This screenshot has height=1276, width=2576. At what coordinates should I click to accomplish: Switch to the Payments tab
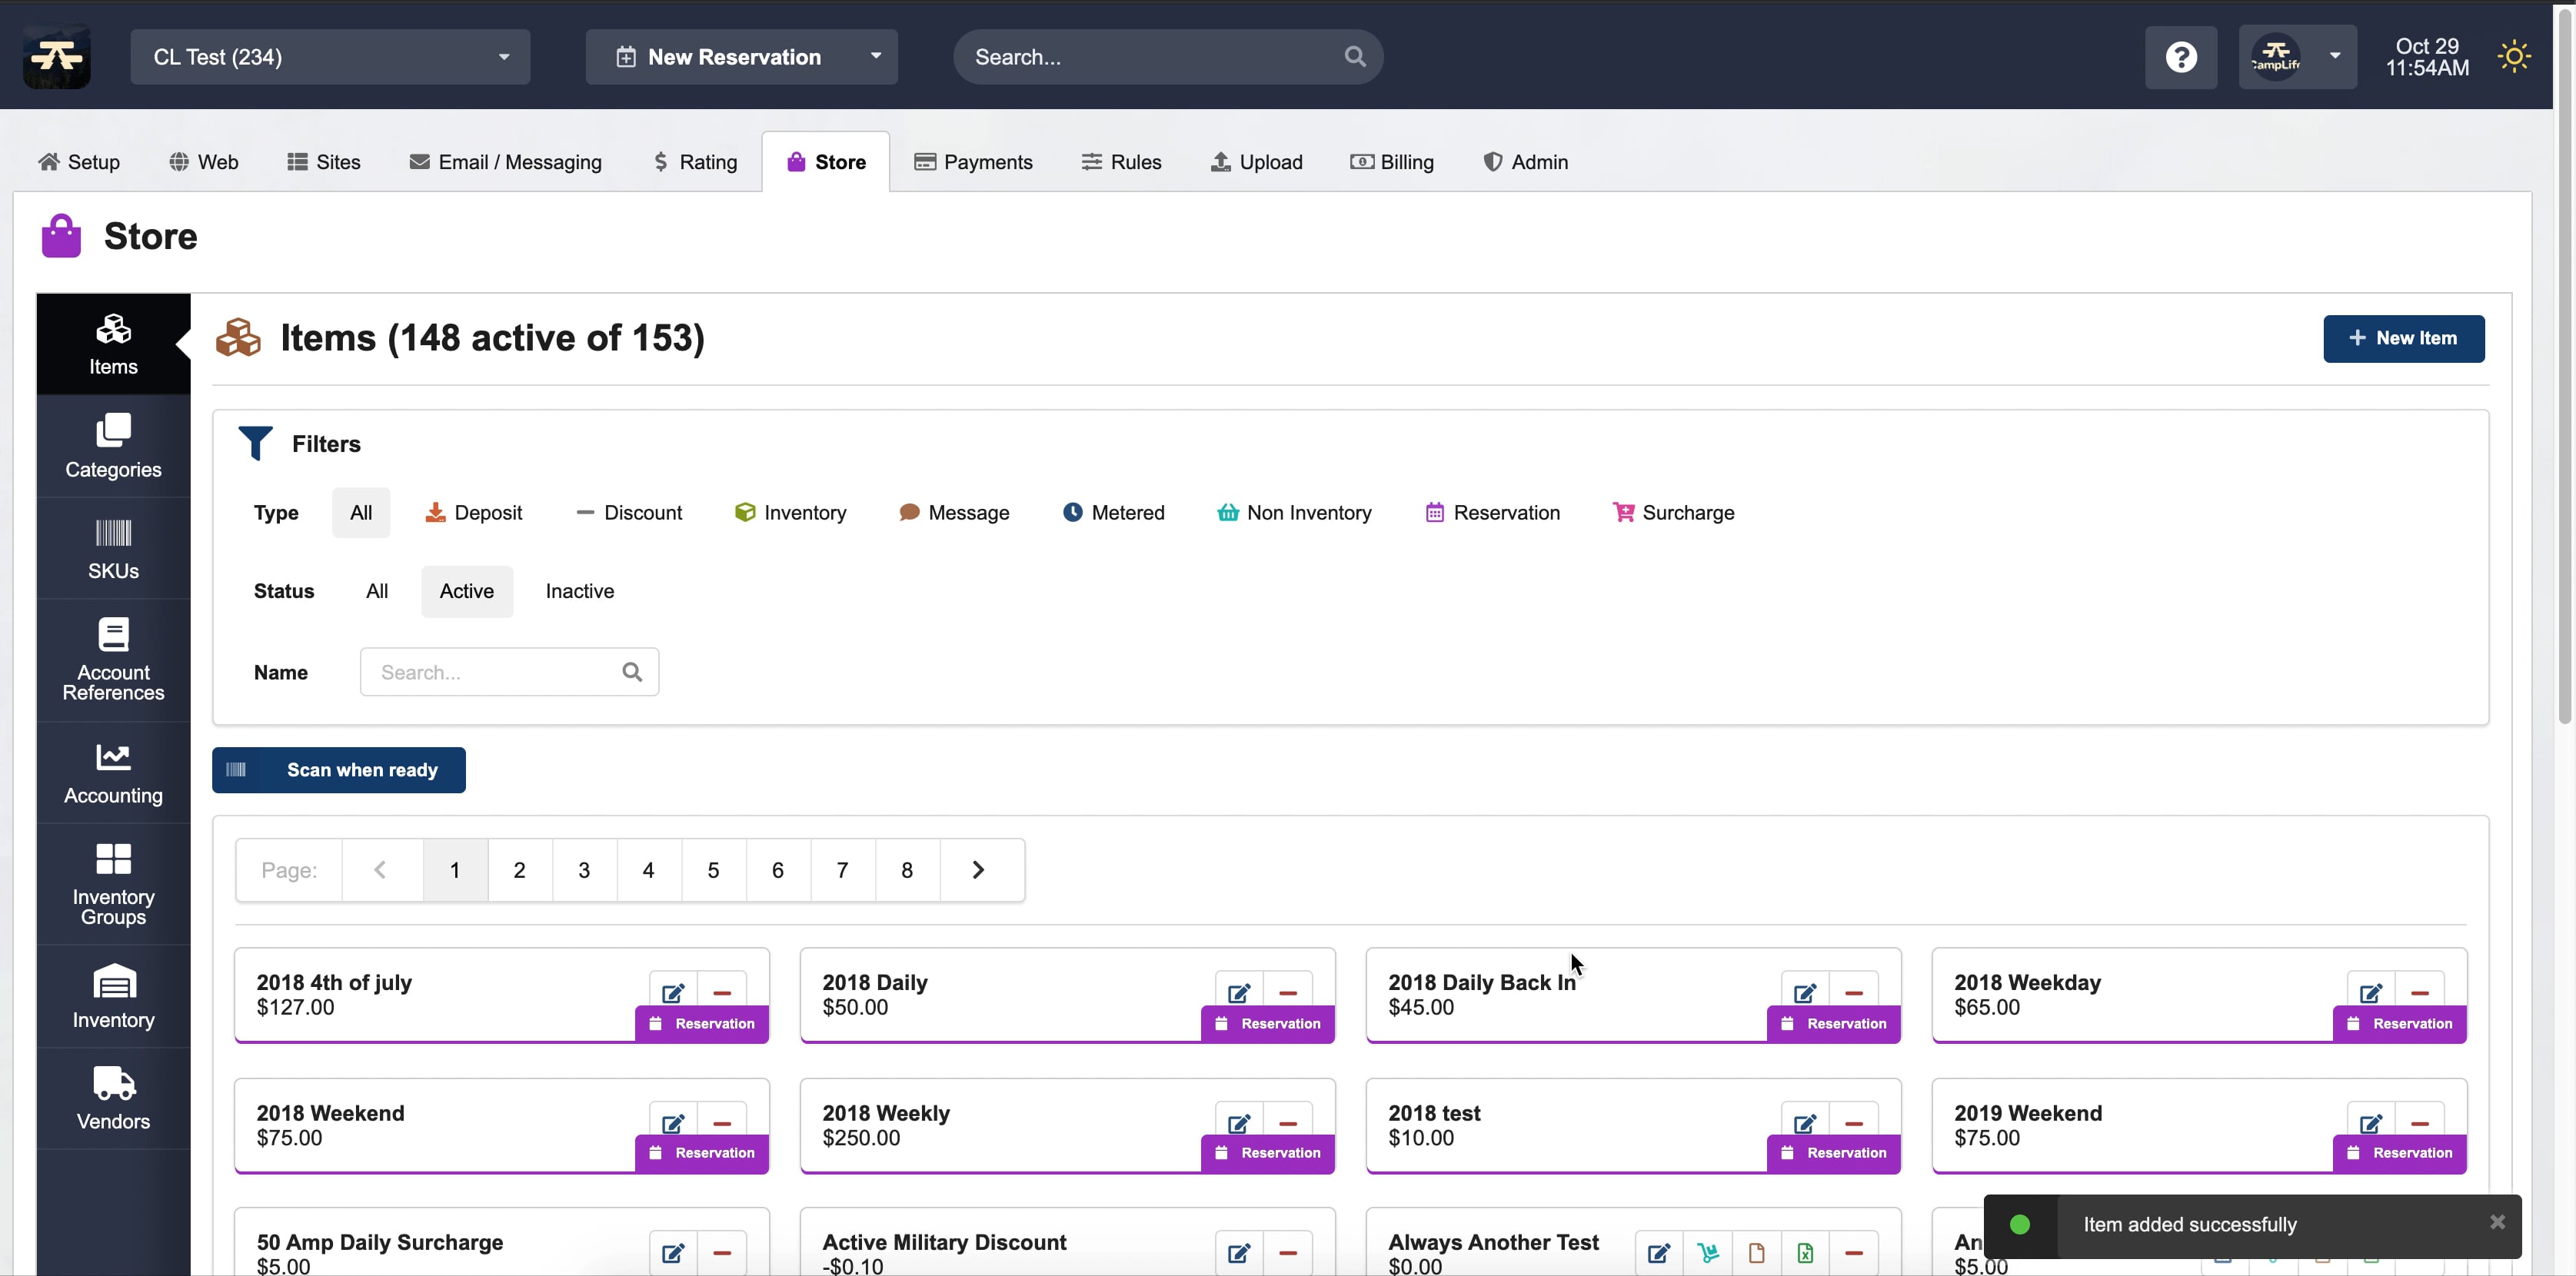[973, 162]
